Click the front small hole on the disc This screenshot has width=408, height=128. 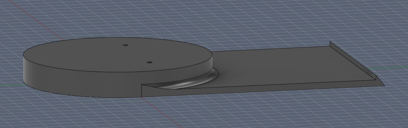(x=150, y=62)
